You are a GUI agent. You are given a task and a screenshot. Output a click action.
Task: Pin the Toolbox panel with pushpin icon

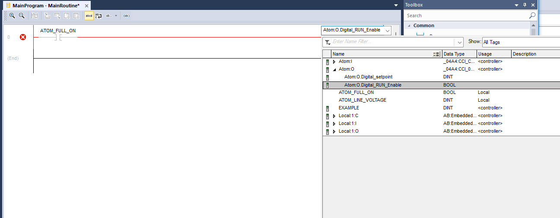(525, 5)
